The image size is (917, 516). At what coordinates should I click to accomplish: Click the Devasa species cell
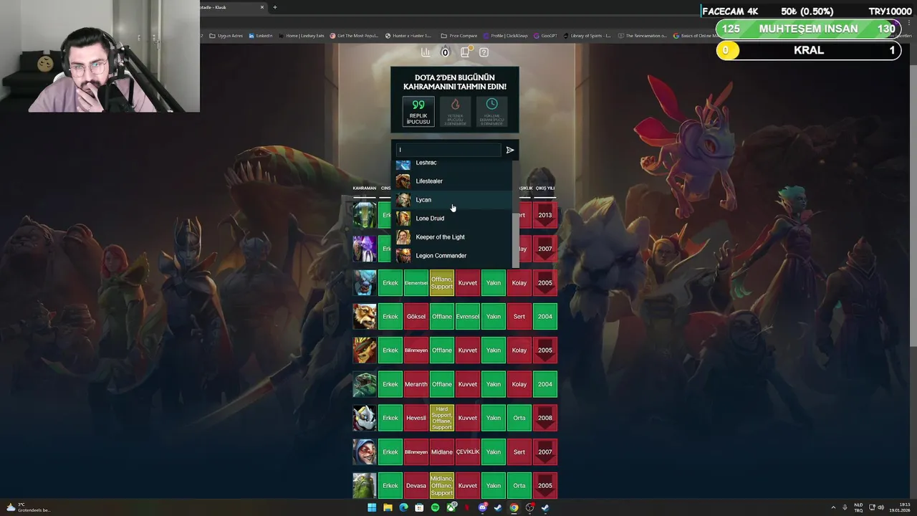[416, 485]
